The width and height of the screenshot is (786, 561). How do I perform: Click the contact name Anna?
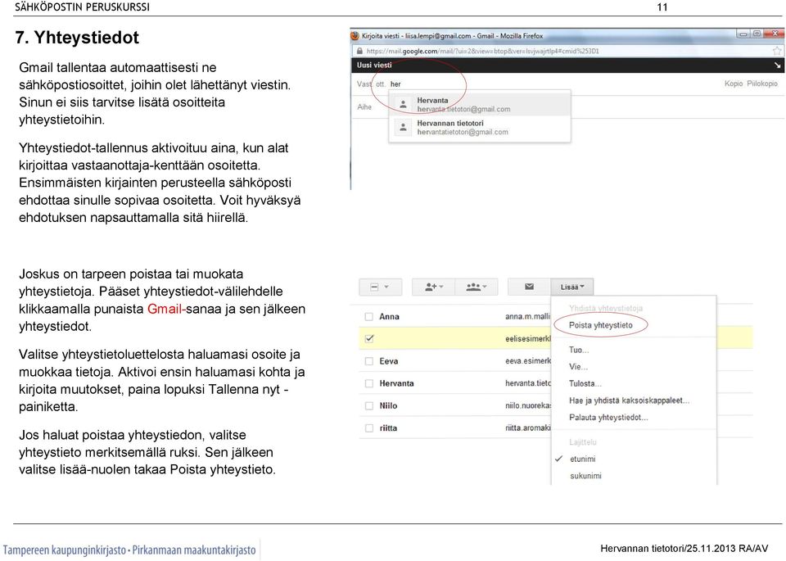(x=389, y=317)
